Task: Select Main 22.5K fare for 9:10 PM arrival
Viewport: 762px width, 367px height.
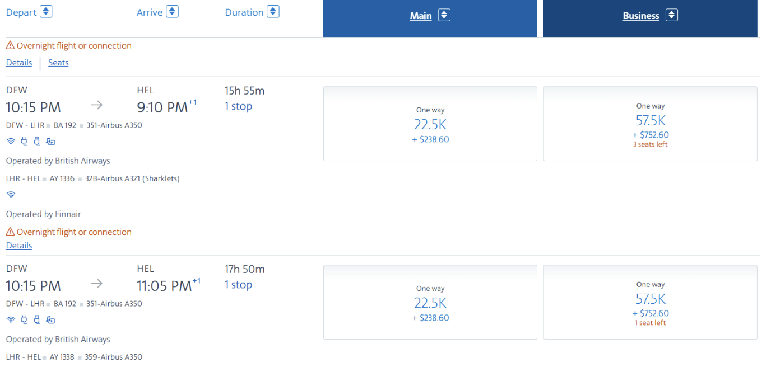Action: 430,124
